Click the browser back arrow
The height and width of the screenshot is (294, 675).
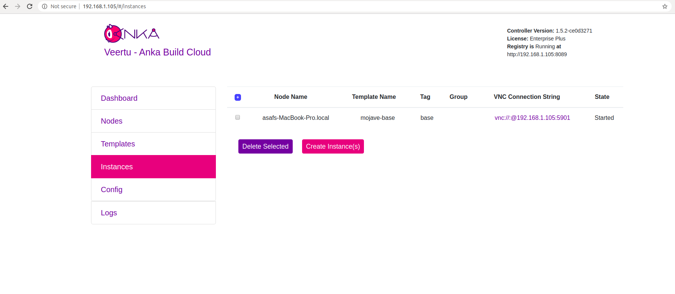(6, 6)
